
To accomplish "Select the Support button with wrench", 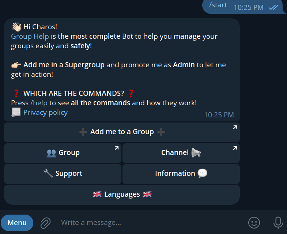I will pos(63,174).
